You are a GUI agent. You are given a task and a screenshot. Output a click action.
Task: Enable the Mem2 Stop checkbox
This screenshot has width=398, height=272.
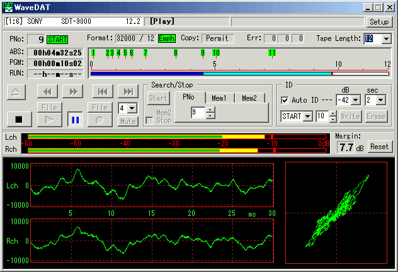point(149,120)
